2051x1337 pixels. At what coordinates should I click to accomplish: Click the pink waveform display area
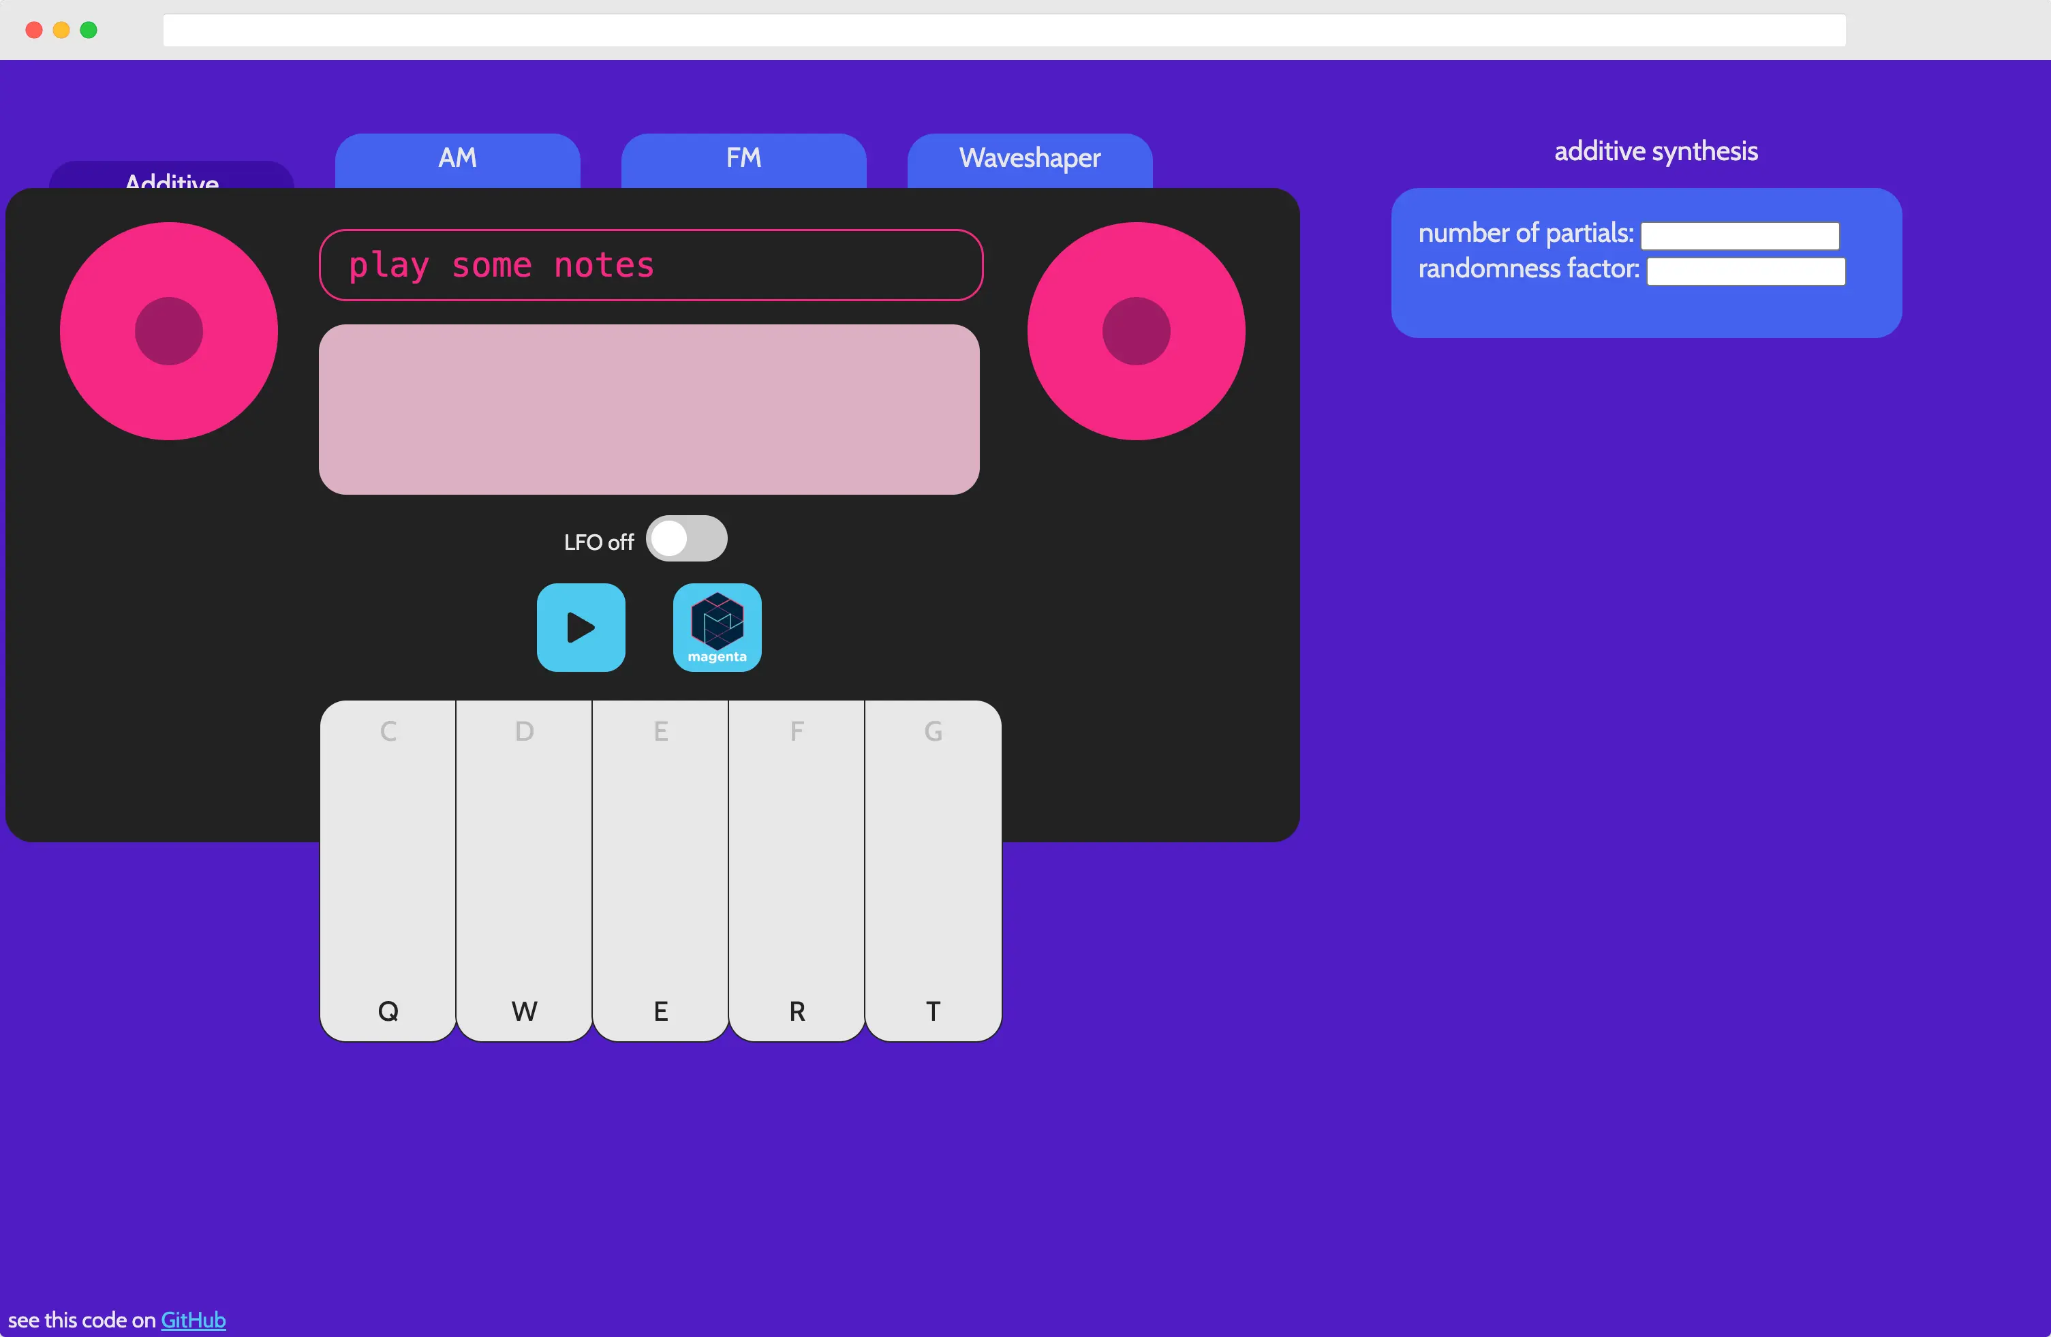coord(649,410)
